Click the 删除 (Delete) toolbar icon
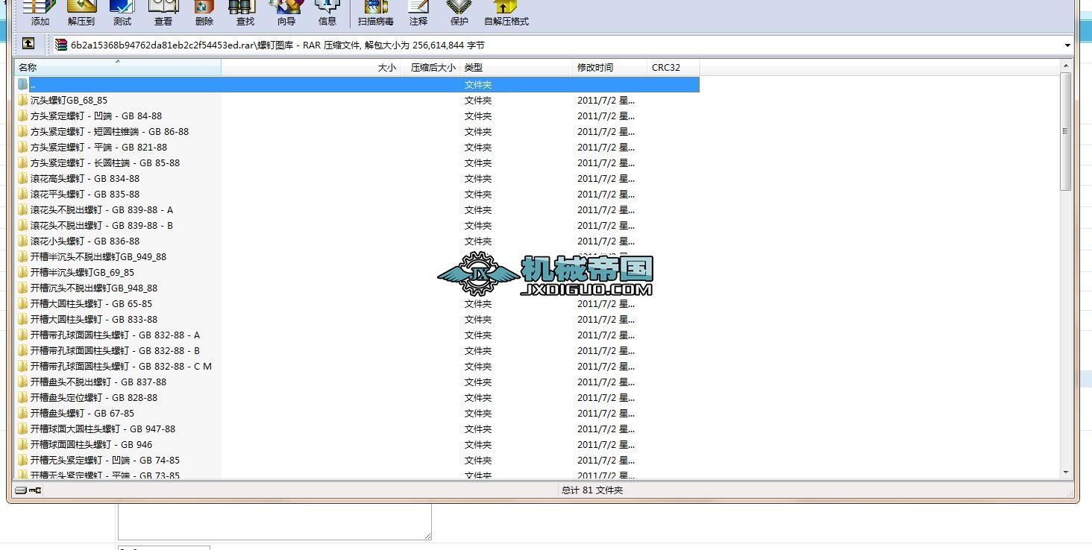Screen dimensions: 1092x550 (x=203, y=13)
